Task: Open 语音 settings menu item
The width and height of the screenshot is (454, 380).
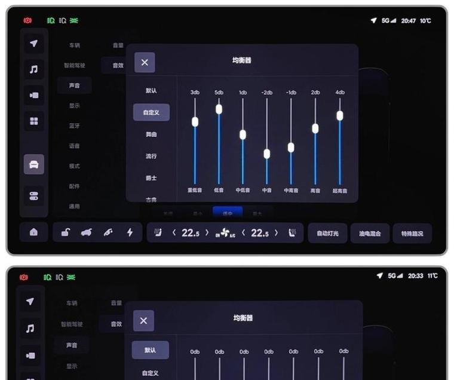Action: click(75, 146)
